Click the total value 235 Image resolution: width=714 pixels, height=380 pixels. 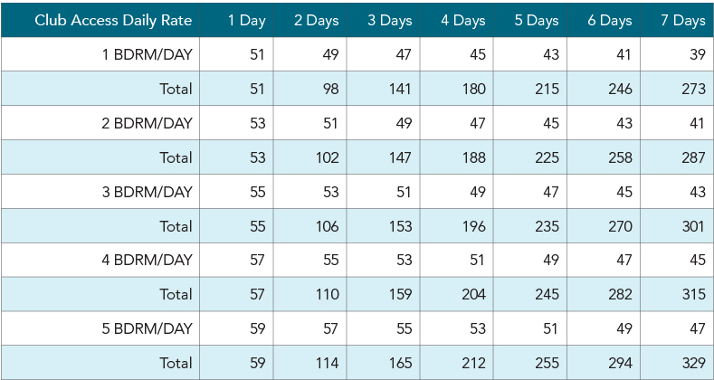coord(545,226)
